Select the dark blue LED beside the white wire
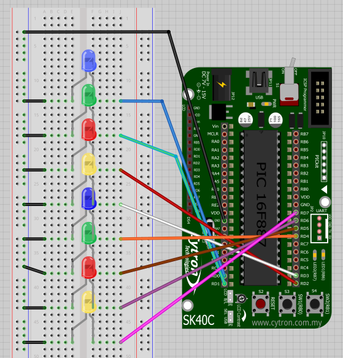This screenshot has width=343, height=358. 89,199
